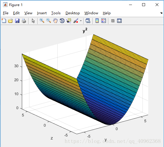The width and height of the screenshot is (164, 147).
Task: Insert a colorbar from the toolbar
Action: point(97,21)
